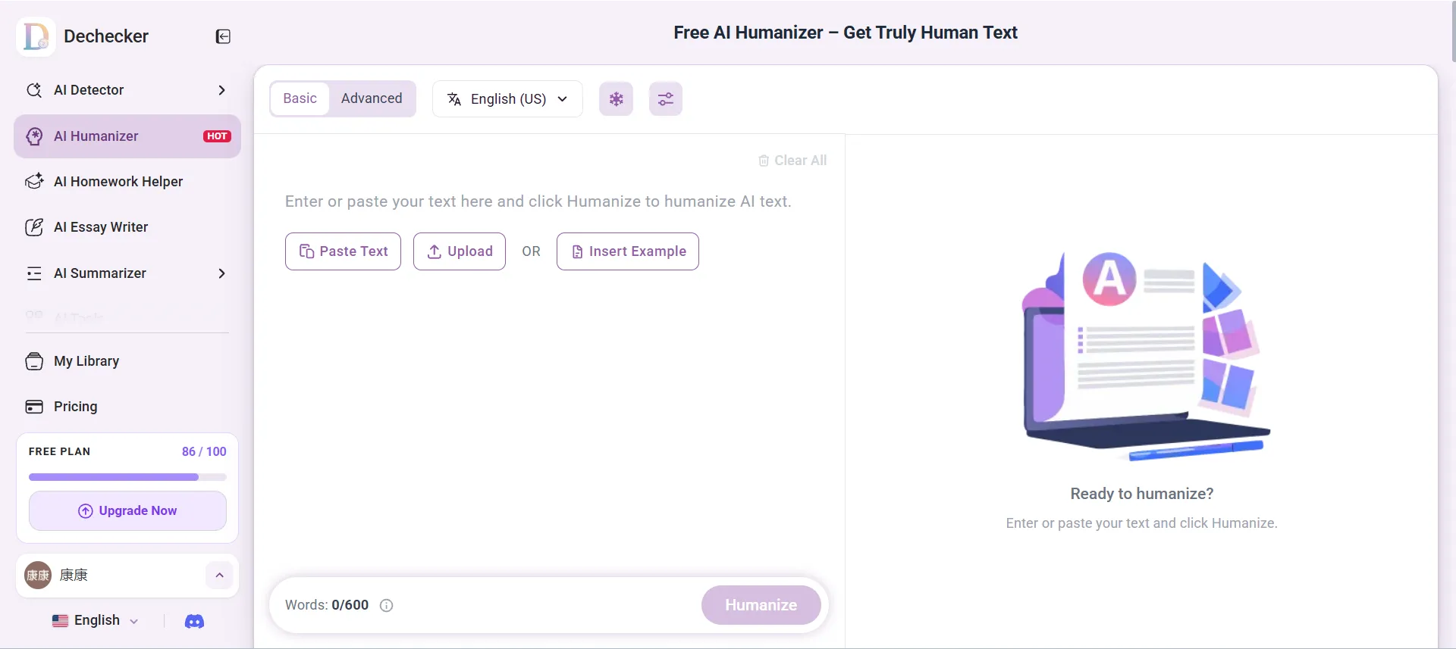Viewport: 1456px width, 649px height.
Task: Switch to Advanced mode
Action: [x=372, y=98]
